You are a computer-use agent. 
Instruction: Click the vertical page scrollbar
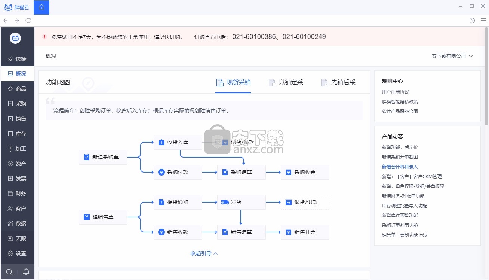tap(486, 77)
